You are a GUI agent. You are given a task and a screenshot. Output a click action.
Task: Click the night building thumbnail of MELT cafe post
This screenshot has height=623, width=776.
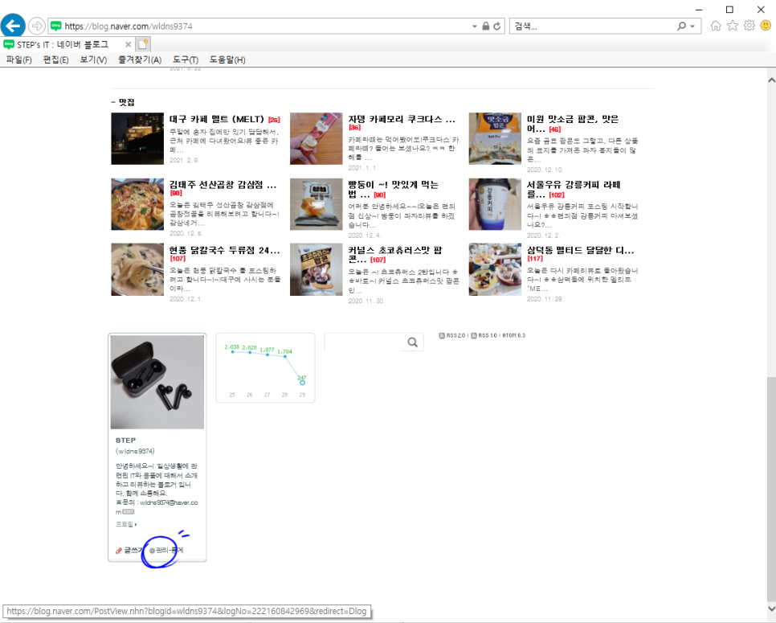(137, 138)
